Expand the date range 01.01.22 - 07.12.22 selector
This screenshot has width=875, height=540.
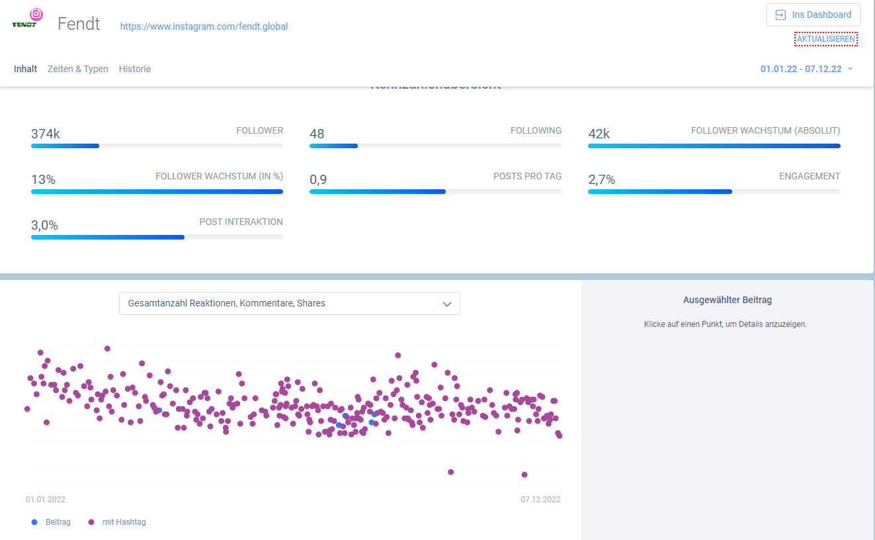[x=807, y=69]
